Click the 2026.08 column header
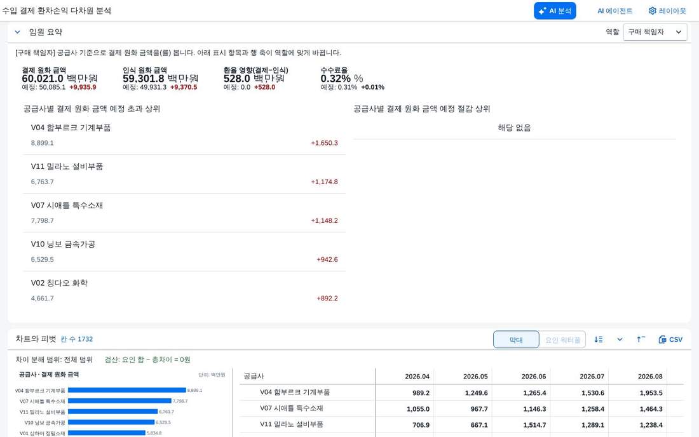 click(x=650, y=377)
